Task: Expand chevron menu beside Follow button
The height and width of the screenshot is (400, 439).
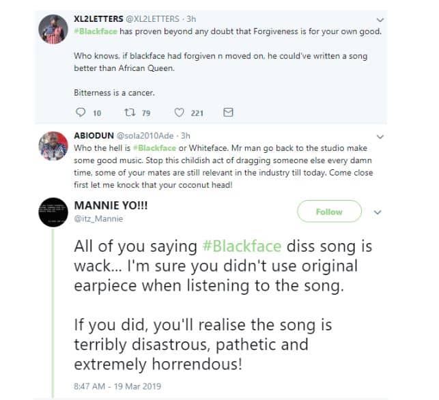Action: tap(378, 212)
